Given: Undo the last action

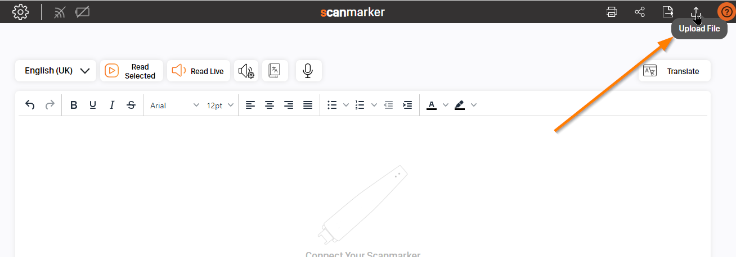Looking at the screenshot, I should click(x=30, y=105).
